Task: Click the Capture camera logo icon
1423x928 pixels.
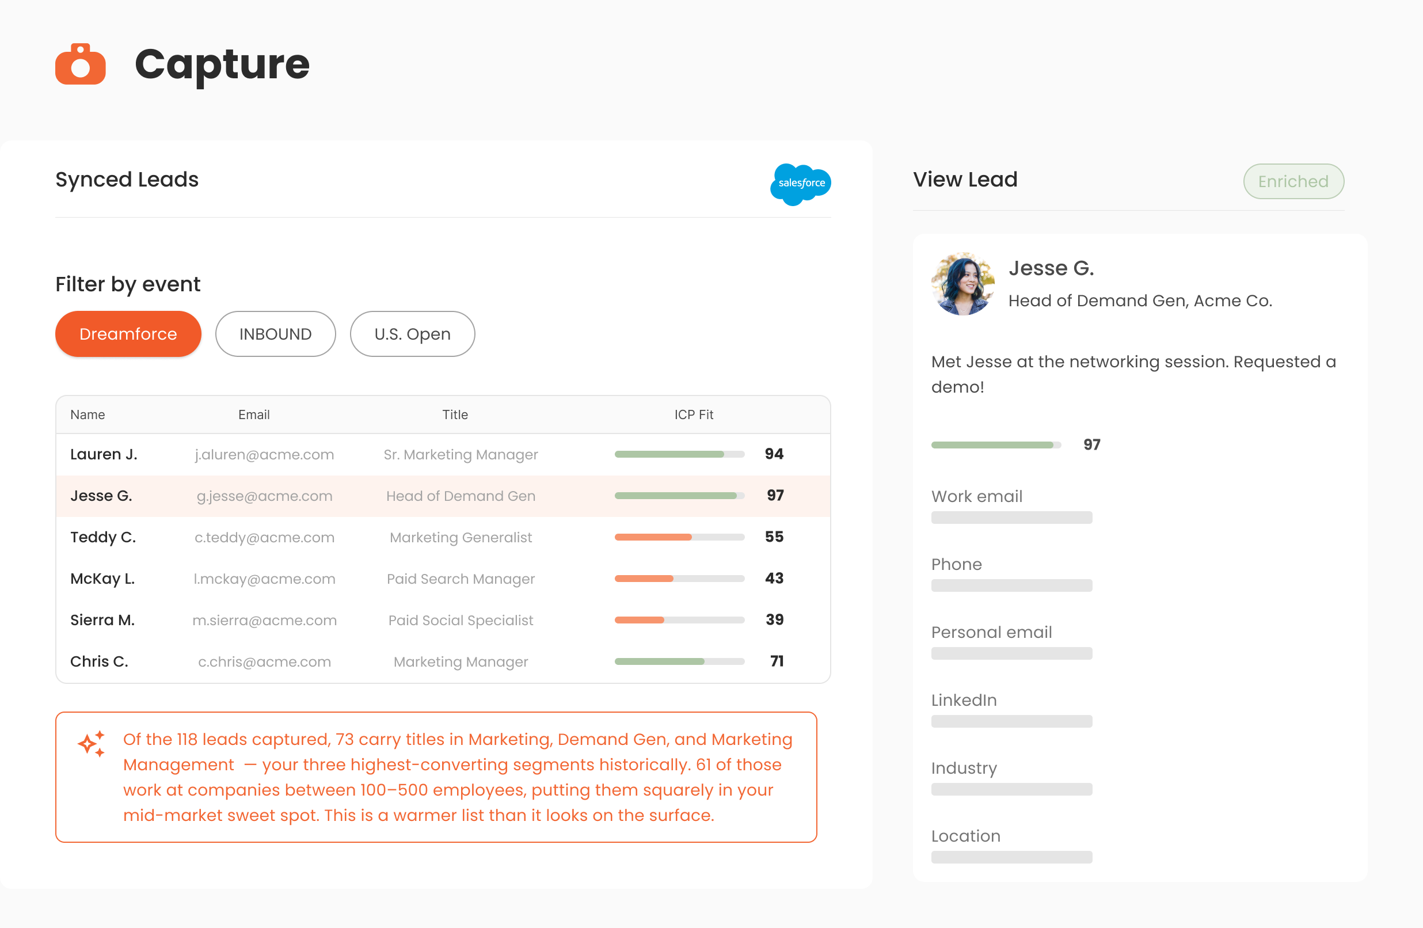Action: [x=80, y=64]
